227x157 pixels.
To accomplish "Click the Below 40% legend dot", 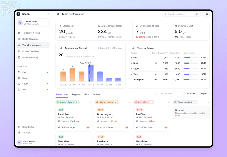I will coord(98,48).
